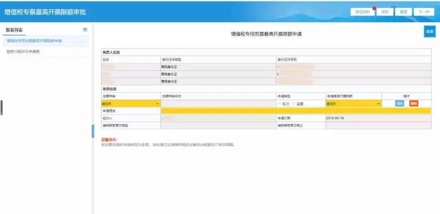Click the 辅导期管理日期起 date field
Viewport: 440px width, 214px height.
[218, 125]
